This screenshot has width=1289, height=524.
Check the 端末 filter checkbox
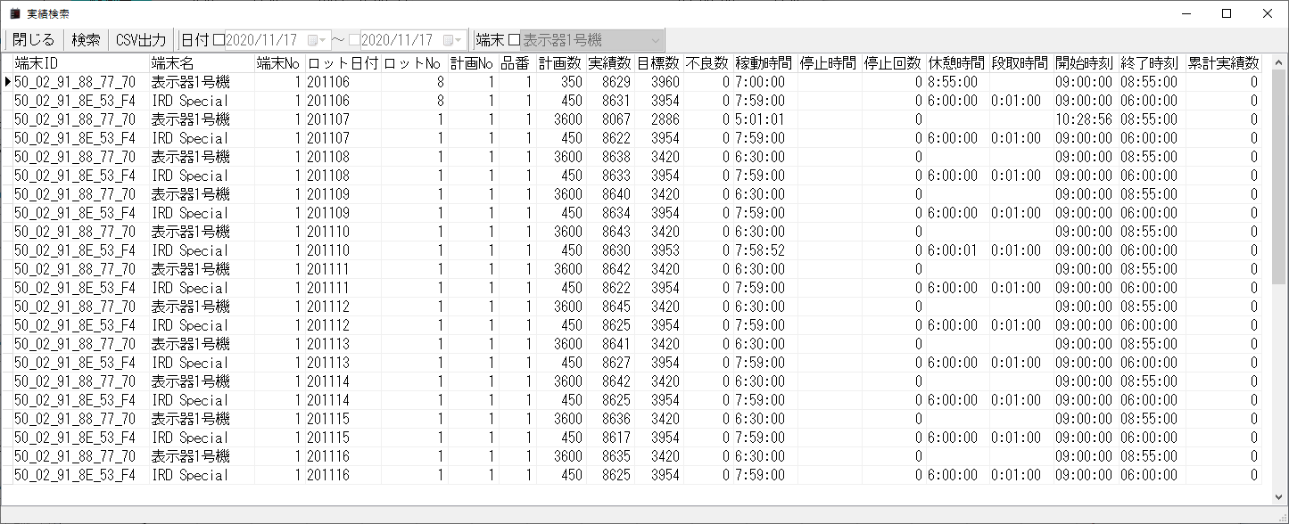(x=513, y=40)
